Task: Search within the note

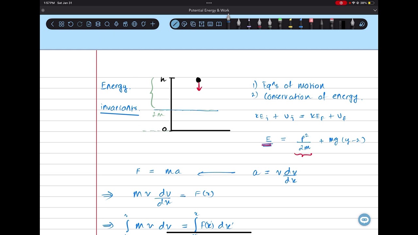Action: point(107,24)
